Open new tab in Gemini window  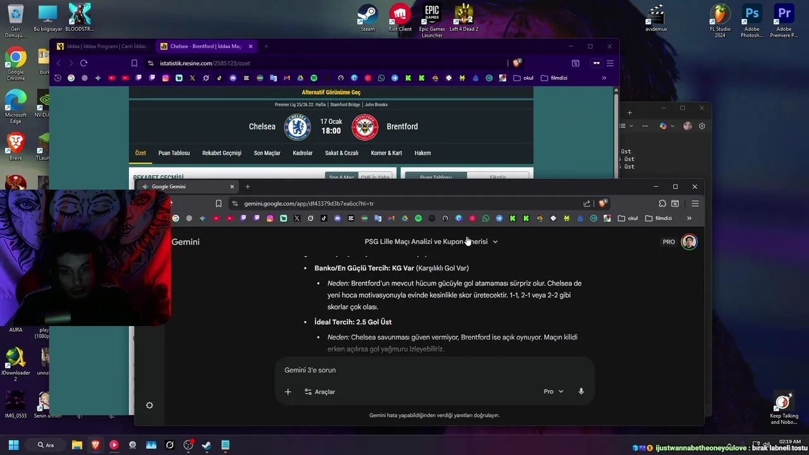click(248, 186)
